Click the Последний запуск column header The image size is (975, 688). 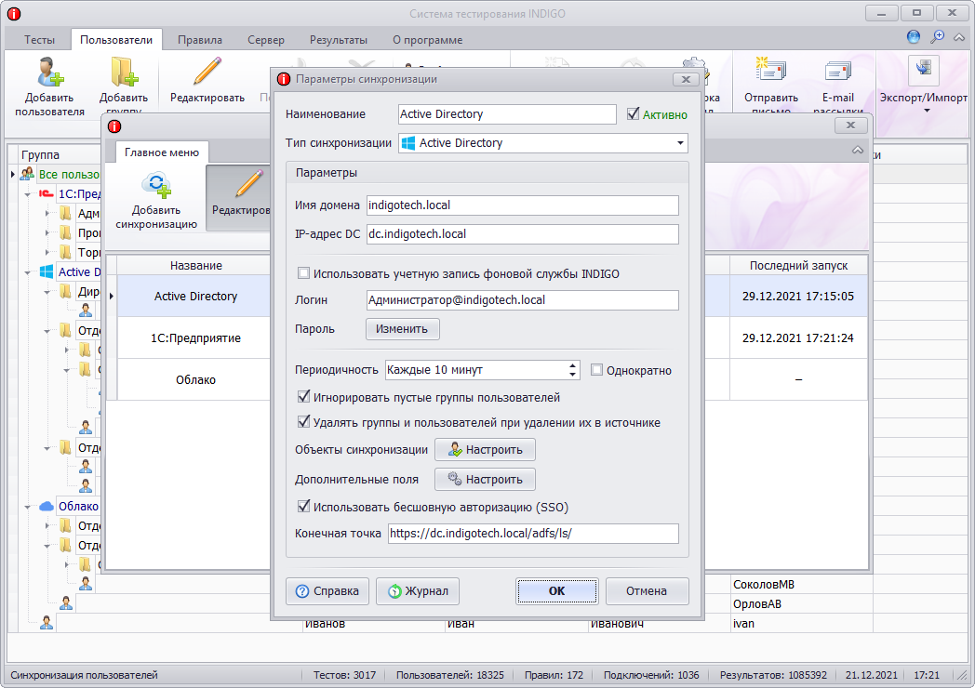coord(798,265)
